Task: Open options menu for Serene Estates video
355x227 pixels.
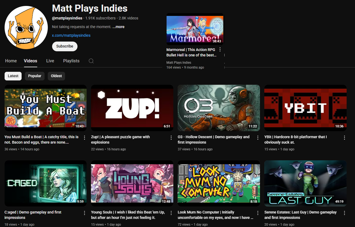Action: [x=344, y=213]
